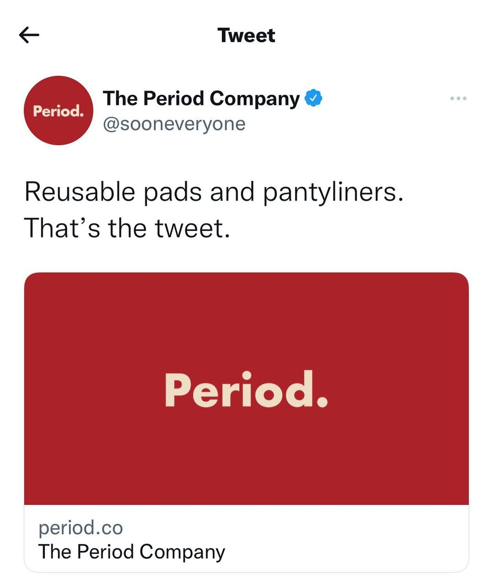Image resolution: width=493 pixels, height=587 pixels.
Task: Tap the 'Period.' text inside the avatar
Action: coord(58,111)
